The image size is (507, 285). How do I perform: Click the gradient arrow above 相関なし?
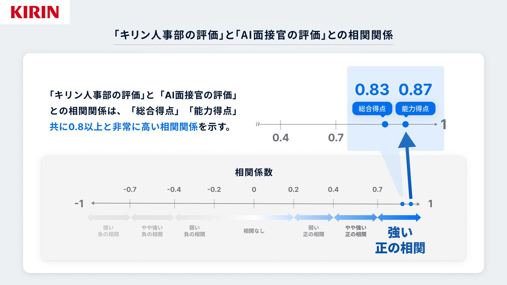coord(254,217)
